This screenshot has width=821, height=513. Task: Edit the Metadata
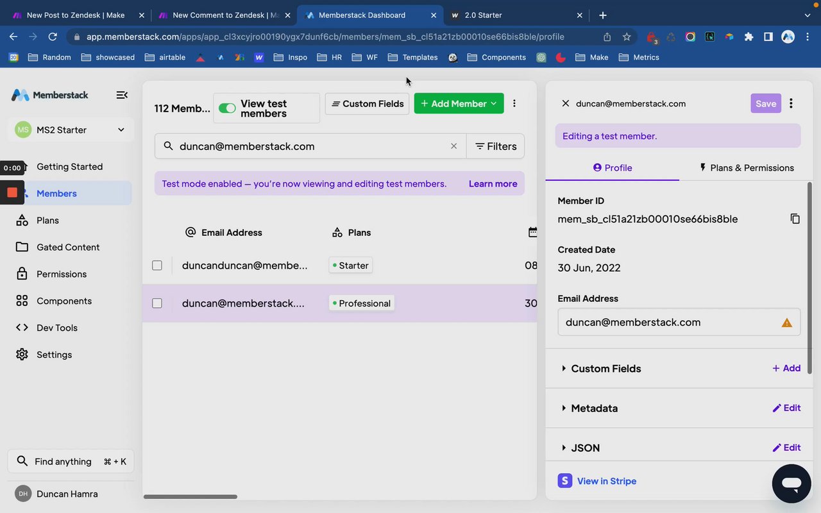click(x=786, y=408)
